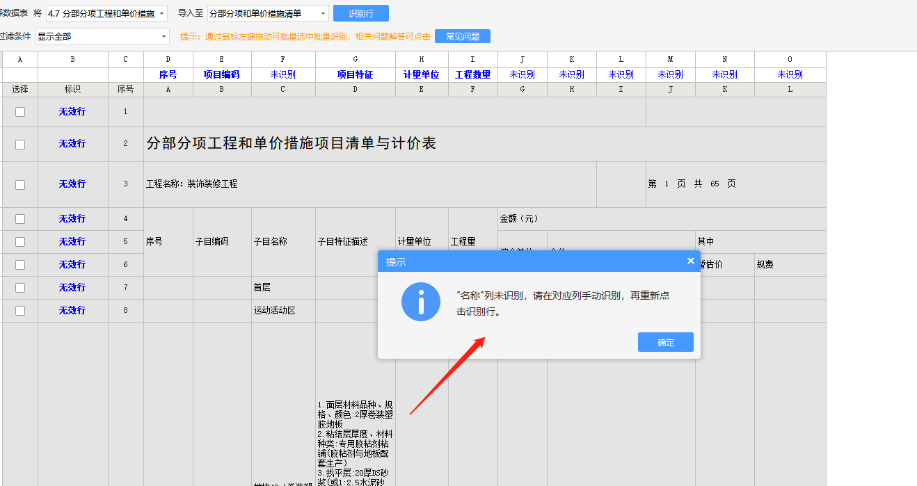The height and width of the screenshot is (486, 917).
Task: Click 未识别 header in column O
Action: tap(790, 74)
